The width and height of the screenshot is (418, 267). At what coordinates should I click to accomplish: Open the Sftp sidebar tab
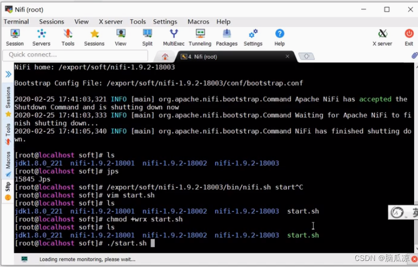[x=8, y=190]
